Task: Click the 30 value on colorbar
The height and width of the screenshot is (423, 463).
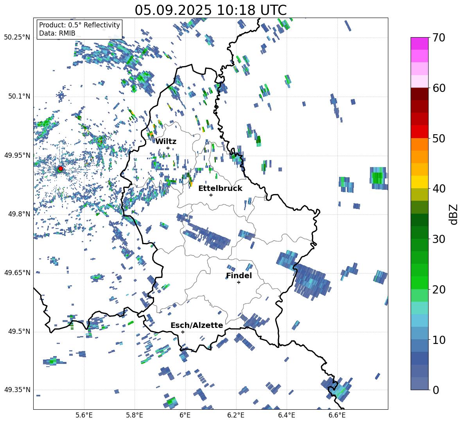Action: pos(439,239)
